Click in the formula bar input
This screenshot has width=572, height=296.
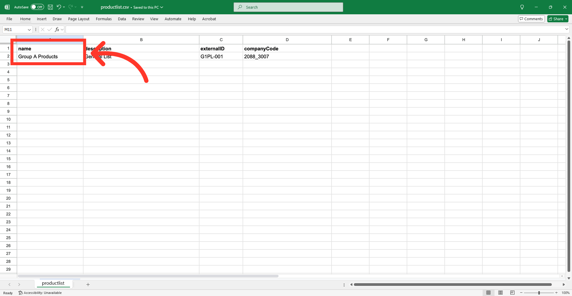[x=315, y=29]
